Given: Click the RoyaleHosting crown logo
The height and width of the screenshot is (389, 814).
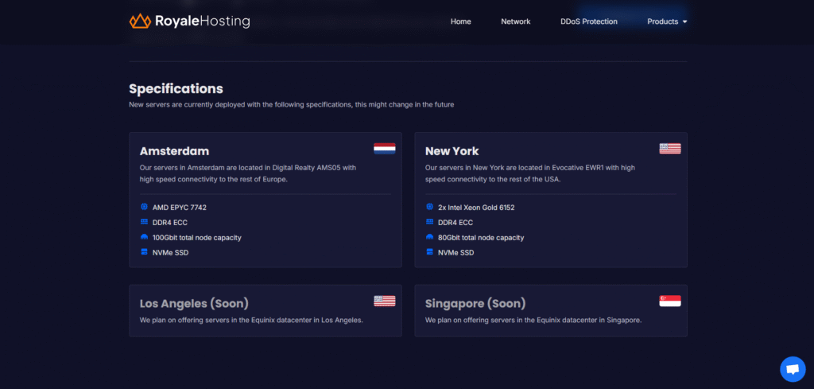Looking at the screenshot, I should [x=140, y=21].
